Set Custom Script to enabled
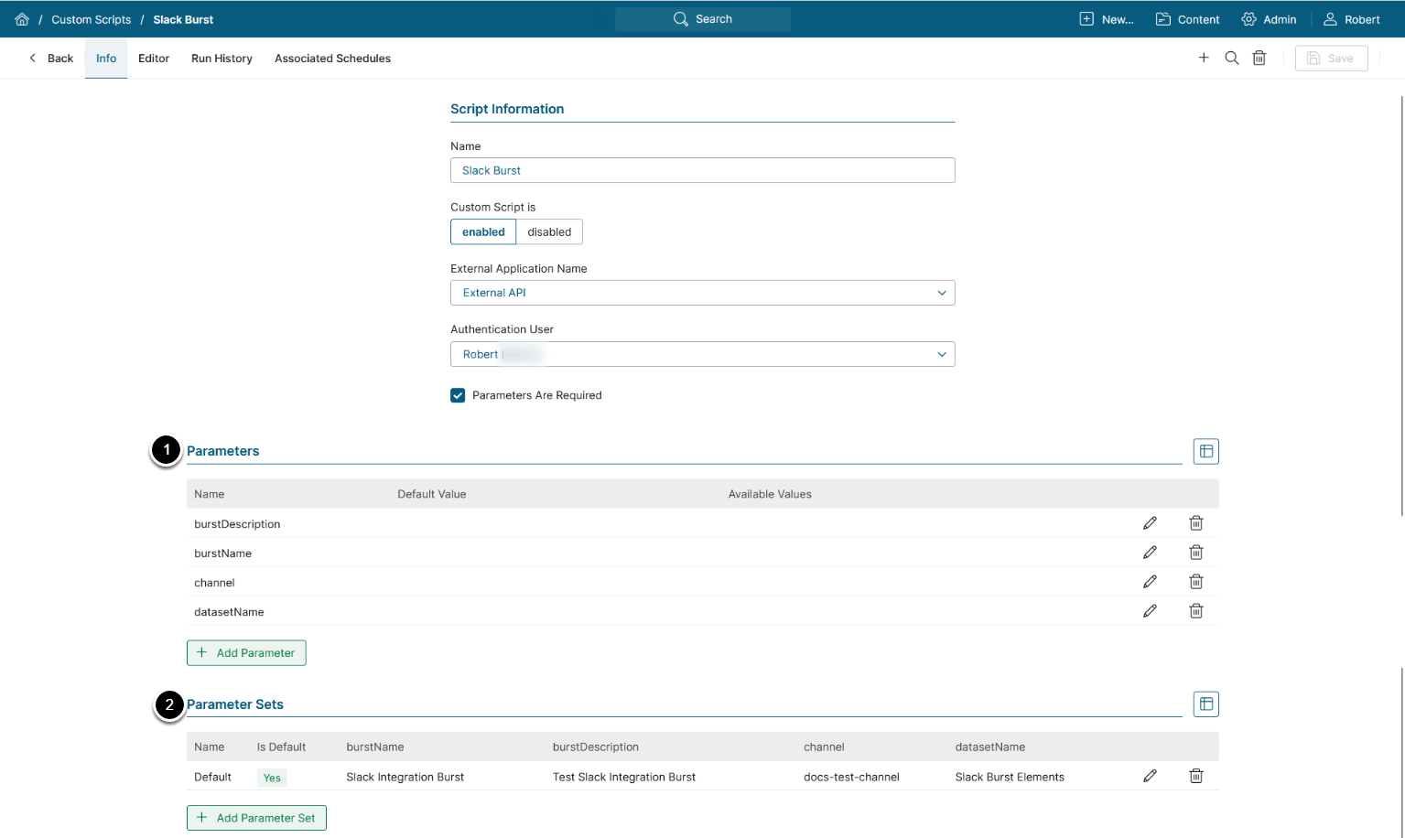This screenshot has width=1405, height=838. (483, 232)
